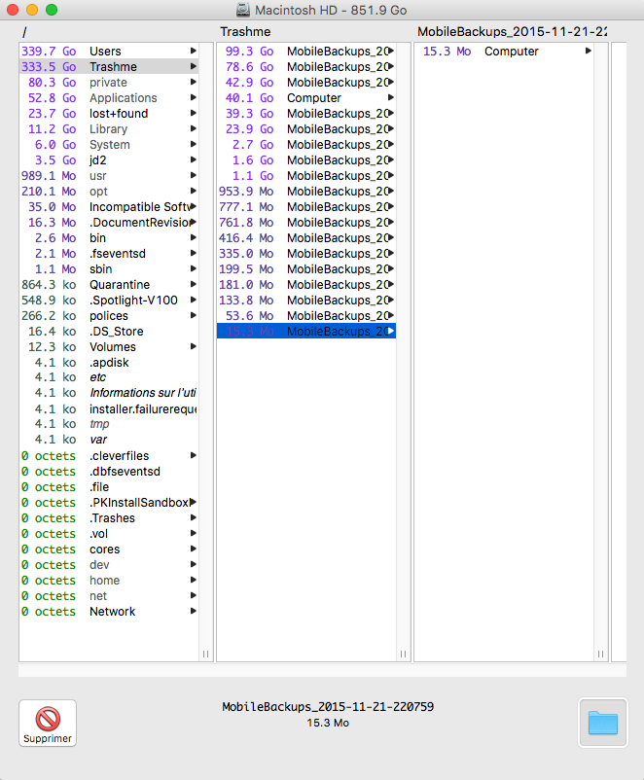Select the 953.9 Mo MobileBackups row
The width and height of the screenshot is (644, 780).
[x=306, y=191]
